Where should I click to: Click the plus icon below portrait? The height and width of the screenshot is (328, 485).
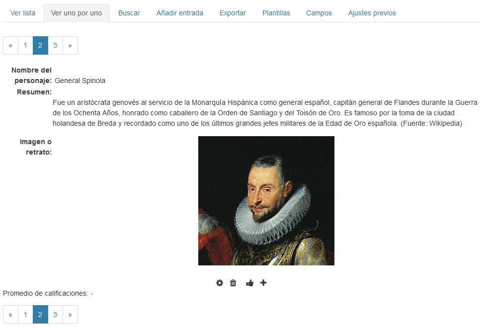pyautogui.click(x=263, y=282)
